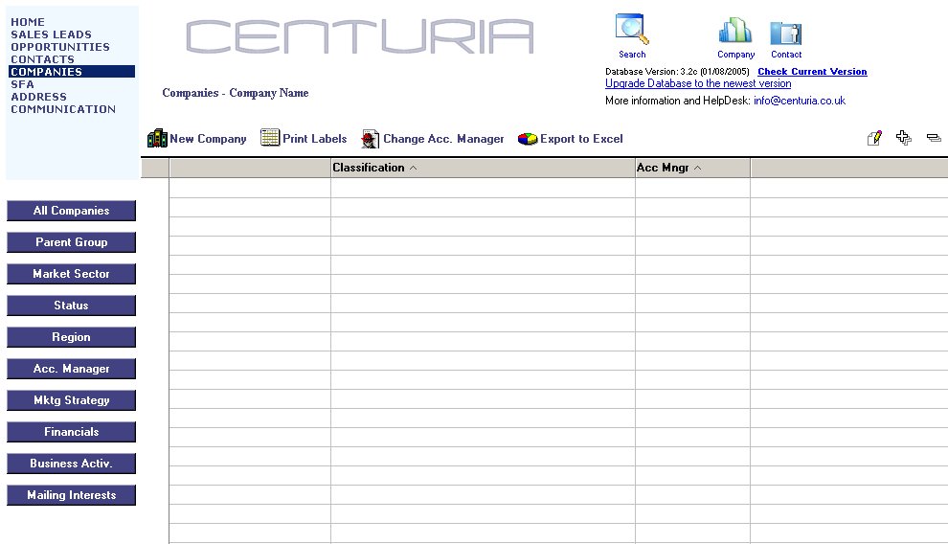Open CONTACTS section
This screenshot has width=948, height=544.
pyautogui.click(x=42, y=59)
